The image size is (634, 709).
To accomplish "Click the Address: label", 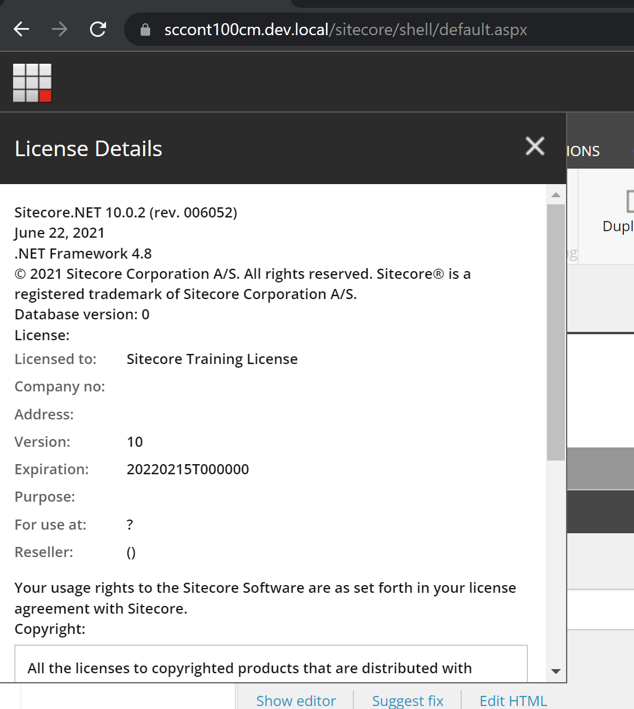I will click(x=44, y=414).
